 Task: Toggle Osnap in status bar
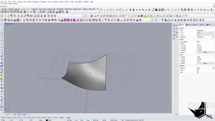point(88,120)
